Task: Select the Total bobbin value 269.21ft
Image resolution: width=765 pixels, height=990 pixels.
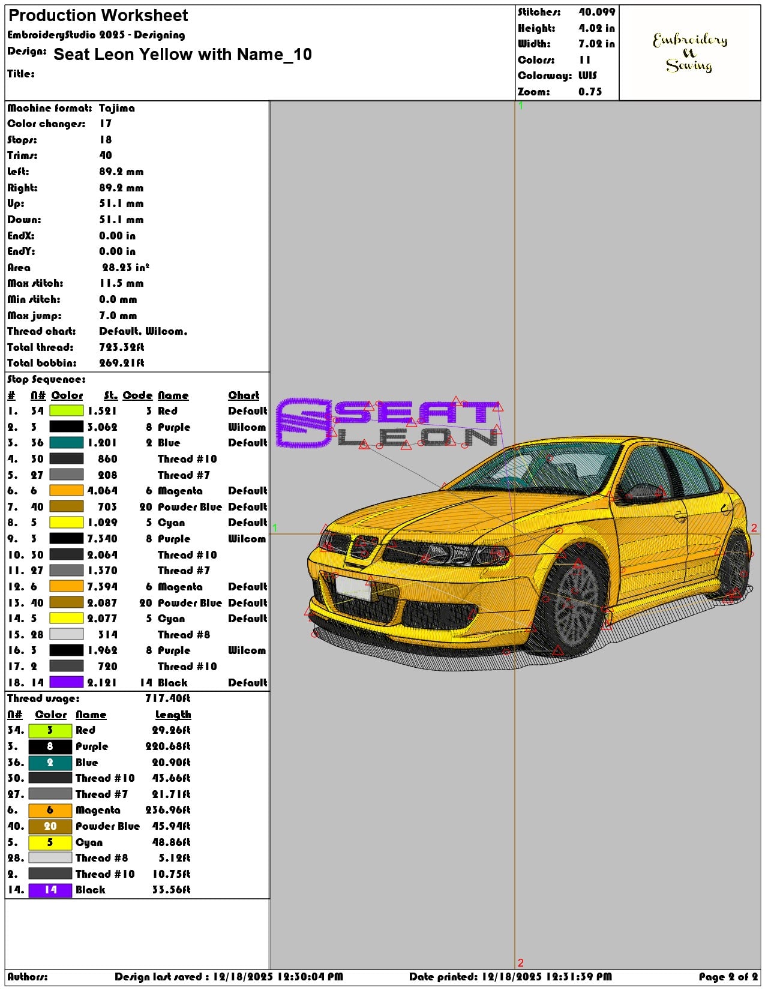Action: [122, 363]
